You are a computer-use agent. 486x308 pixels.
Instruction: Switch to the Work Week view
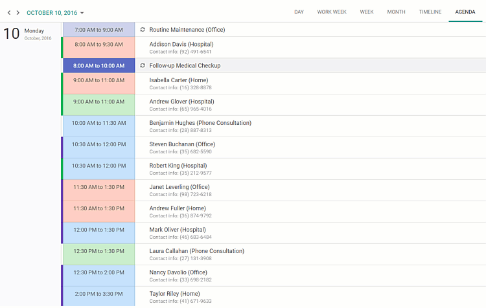tap(331, 12)
